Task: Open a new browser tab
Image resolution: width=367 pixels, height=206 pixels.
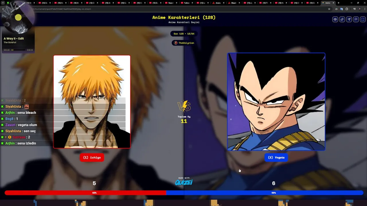Action: [339, 3]
